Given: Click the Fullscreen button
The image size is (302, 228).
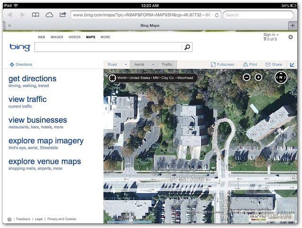Looking at the screenshot, I should tap(223, 65).
